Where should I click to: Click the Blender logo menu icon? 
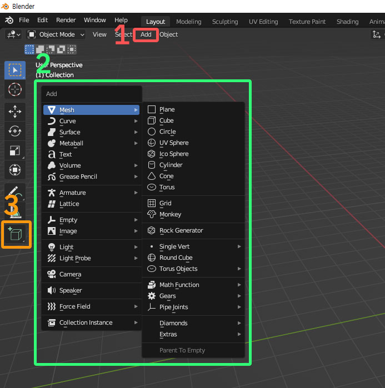click(9, 21)
